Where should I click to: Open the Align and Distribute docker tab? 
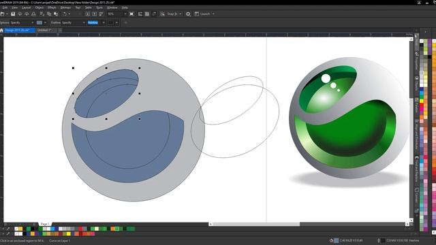point(416,135)
